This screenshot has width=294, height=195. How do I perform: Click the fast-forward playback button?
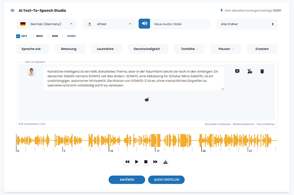(155, 162)
